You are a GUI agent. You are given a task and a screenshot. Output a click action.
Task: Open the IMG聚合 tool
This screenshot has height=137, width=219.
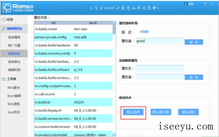coord(14,88)
